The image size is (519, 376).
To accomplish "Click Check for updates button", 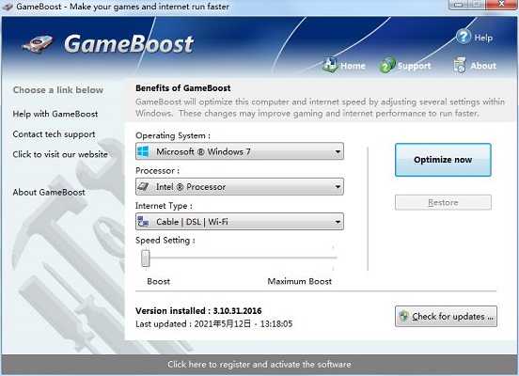I will [446, 317].
